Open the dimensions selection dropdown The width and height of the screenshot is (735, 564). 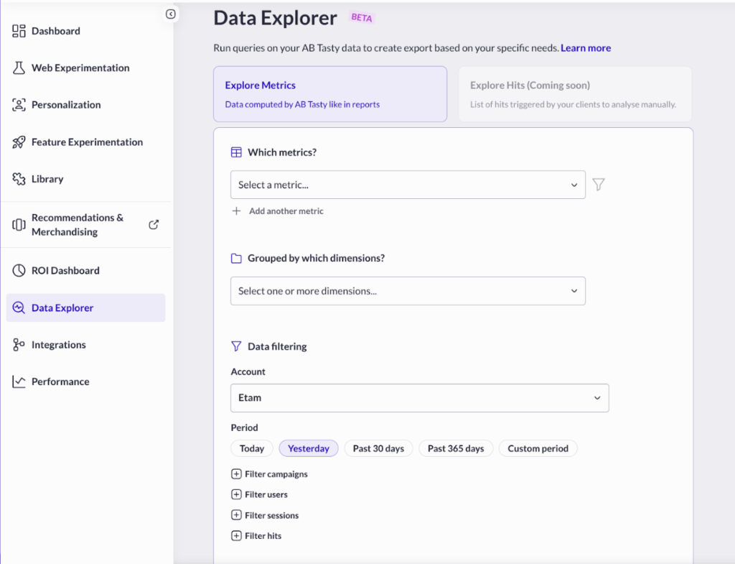[408, 291]
